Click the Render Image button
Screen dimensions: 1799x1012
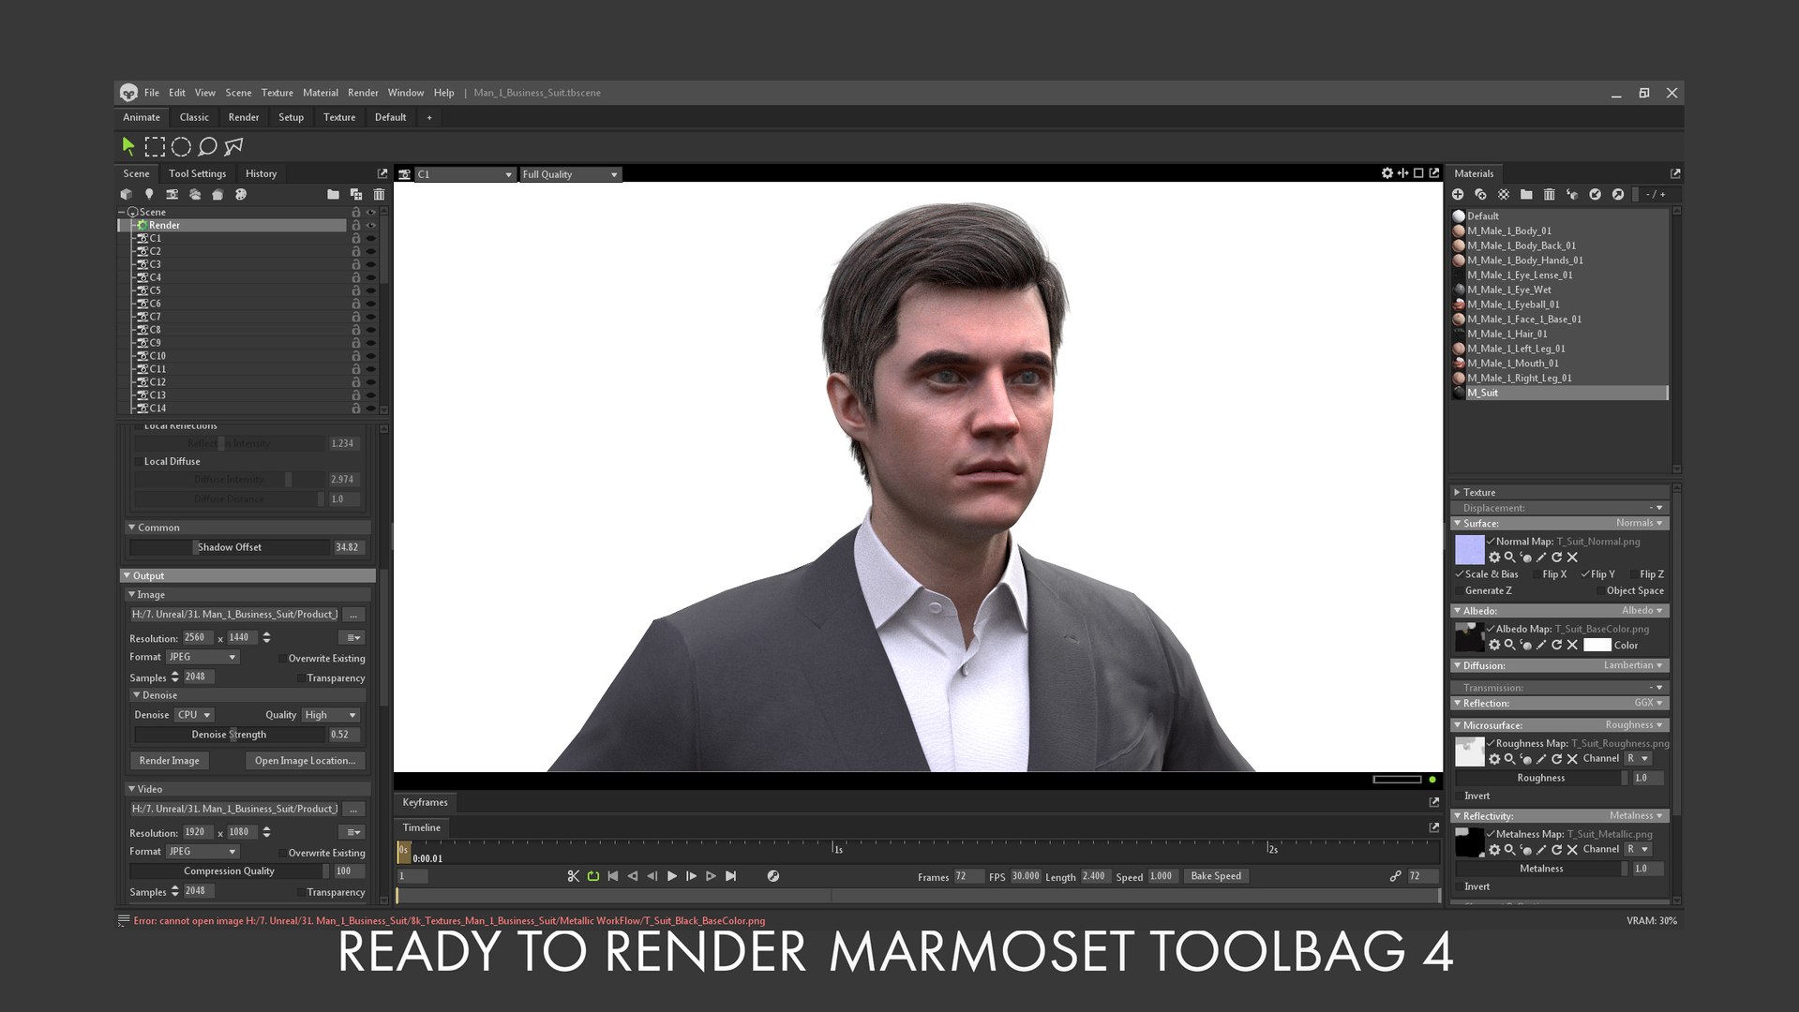(x=169, y=761)
